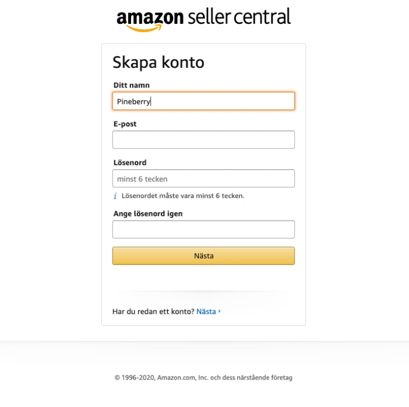This screenshot has height=407, width=409.
Task: Click the minimum 6 characters hint text
Action: coord(183,196)
